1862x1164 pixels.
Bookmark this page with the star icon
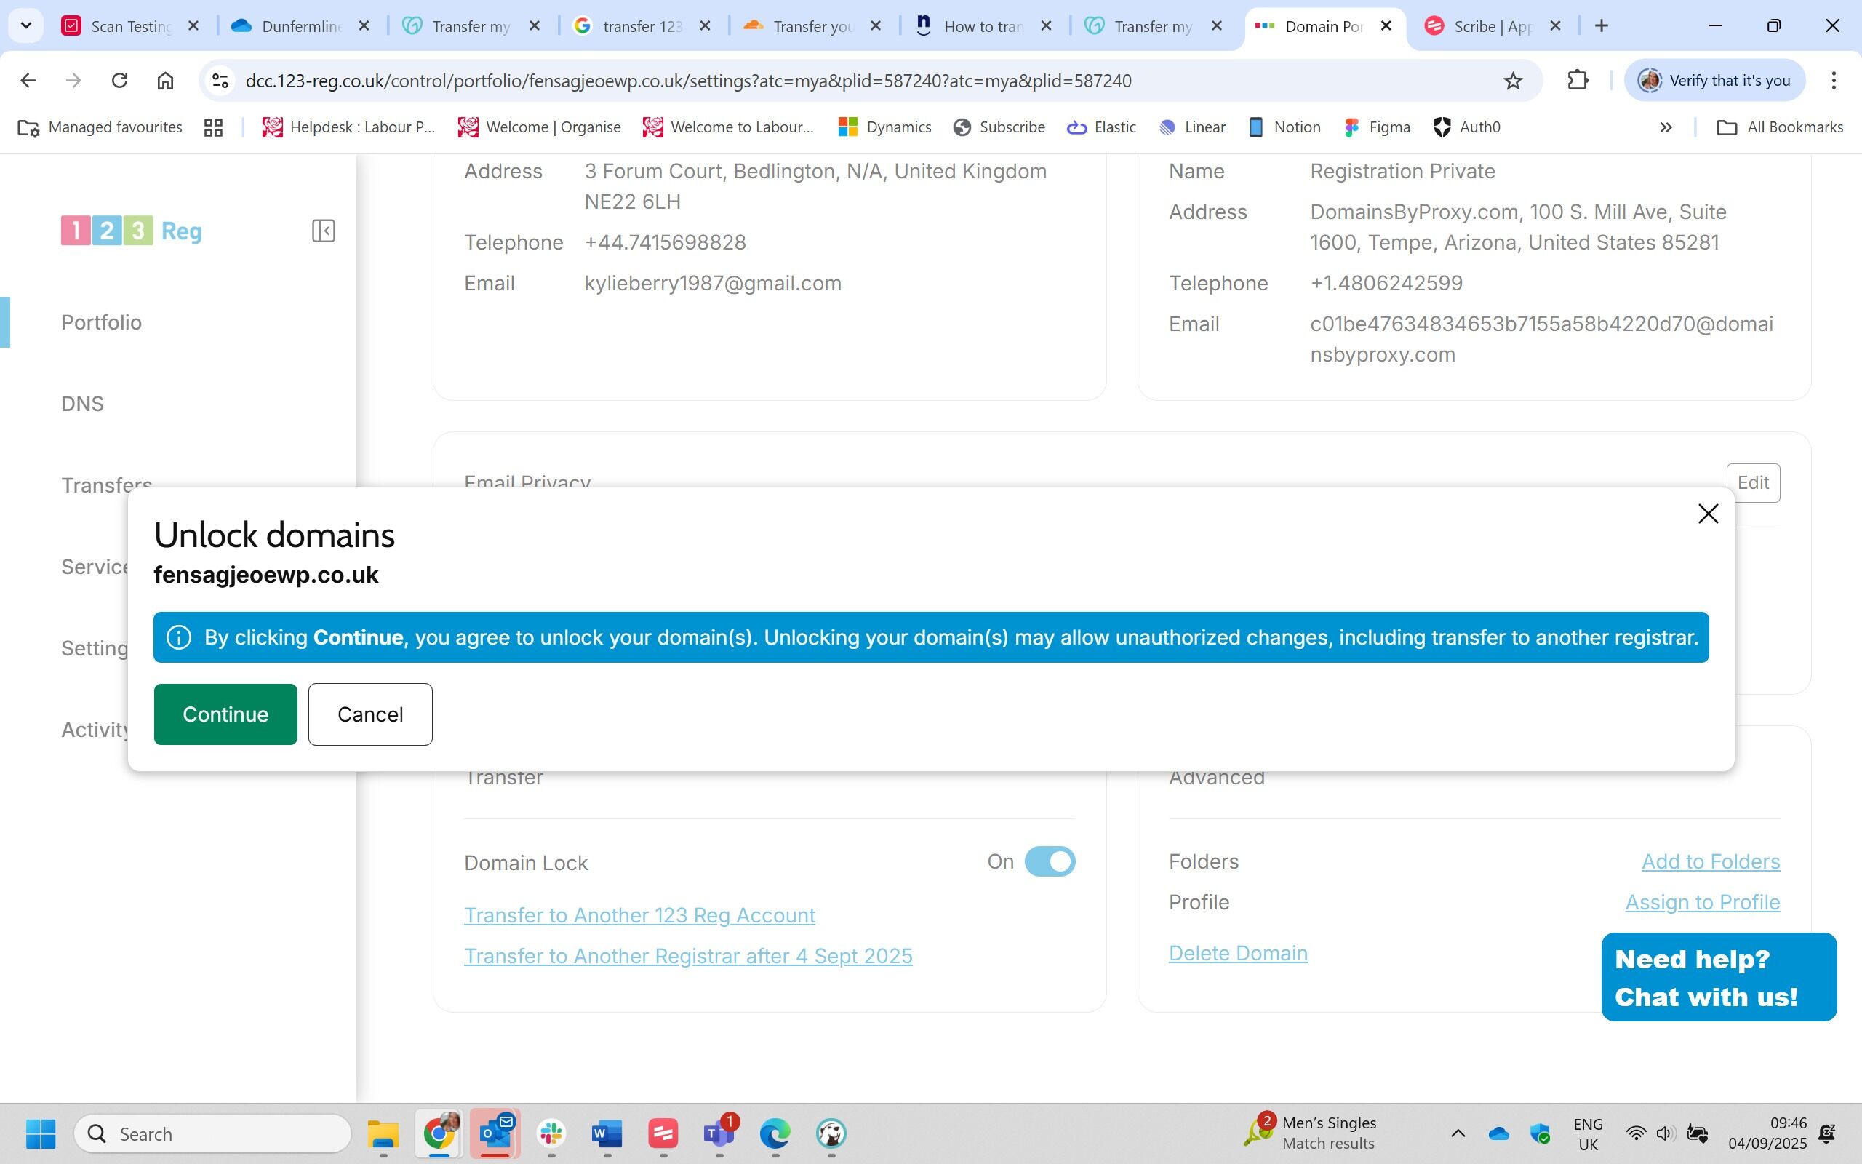tap(1513, 81)
